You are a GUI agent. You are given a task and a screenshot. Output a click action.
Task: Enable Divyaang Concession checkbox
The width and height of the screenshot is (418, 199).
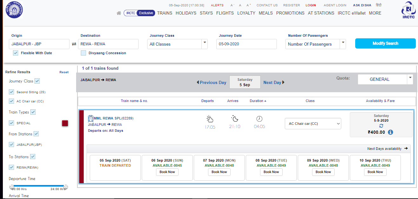click(x=83, y=53)
